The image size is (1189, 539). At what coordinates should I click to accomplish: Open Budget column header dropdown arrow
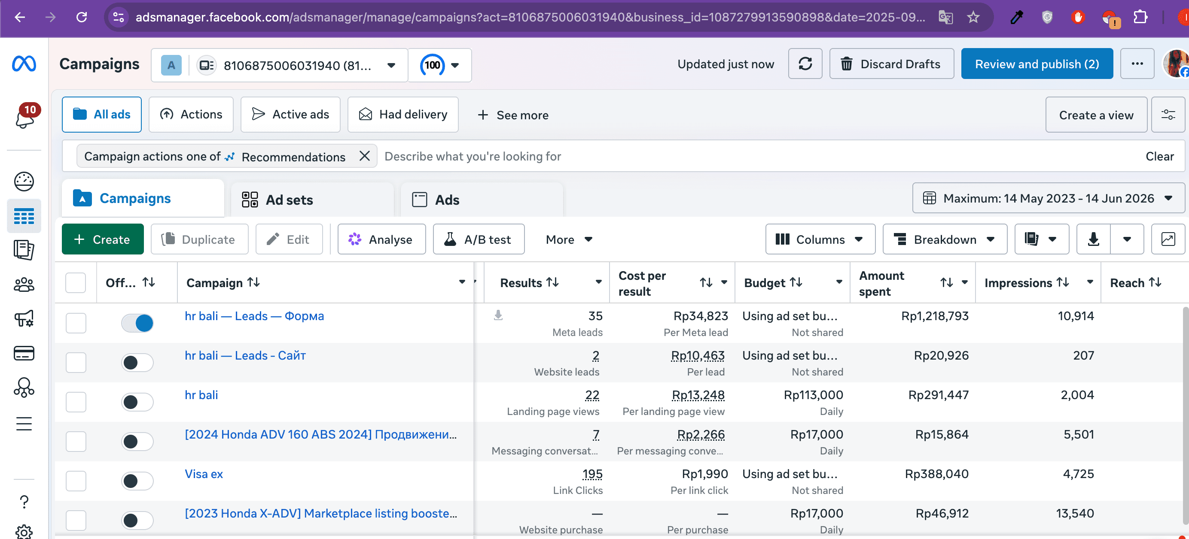(x=838, y=282)
